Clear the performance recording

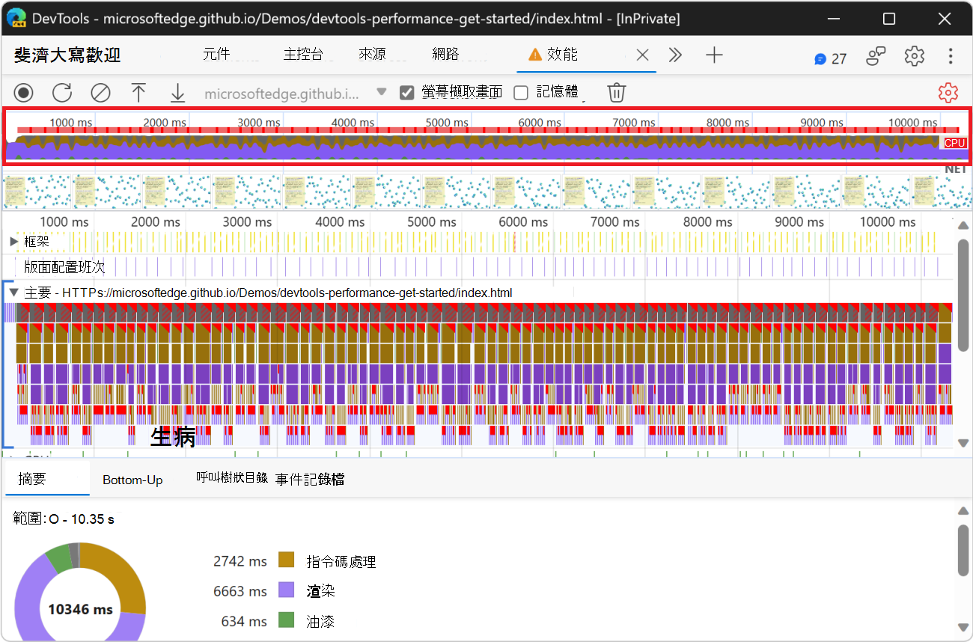[100, 93]
